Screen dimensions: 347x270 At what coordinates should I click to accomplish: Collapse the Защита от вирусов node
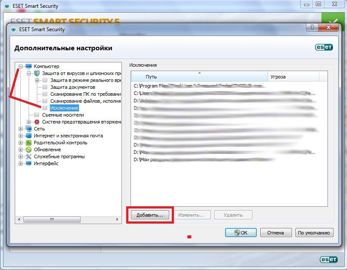tap(29, 73)
